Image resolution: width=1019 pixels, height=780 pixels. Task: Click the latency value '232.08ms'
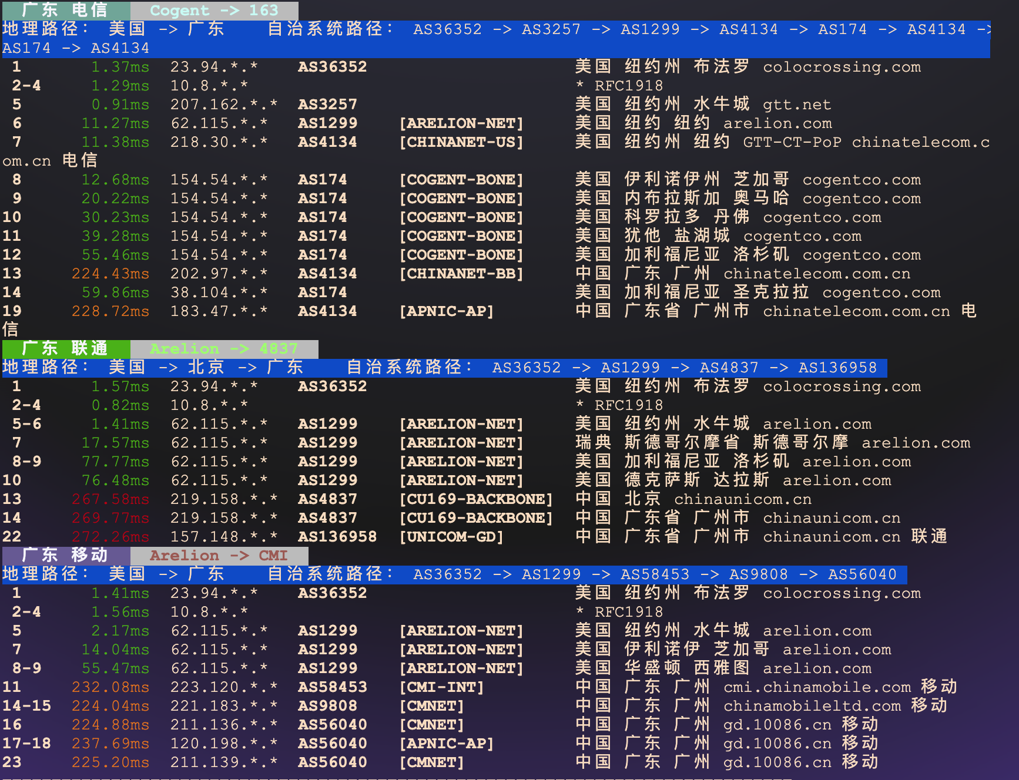(110, 687)
